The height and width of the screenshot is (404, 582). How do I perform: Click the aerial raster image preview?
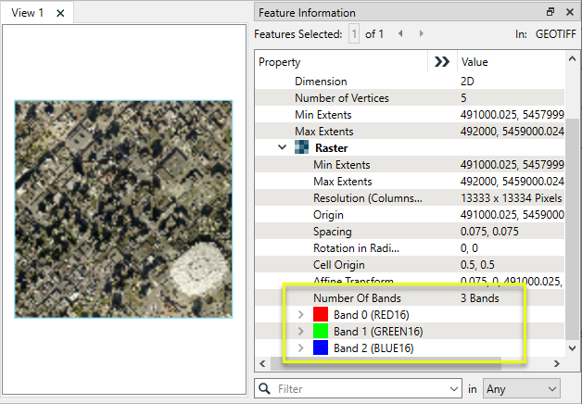pos(123,207)
